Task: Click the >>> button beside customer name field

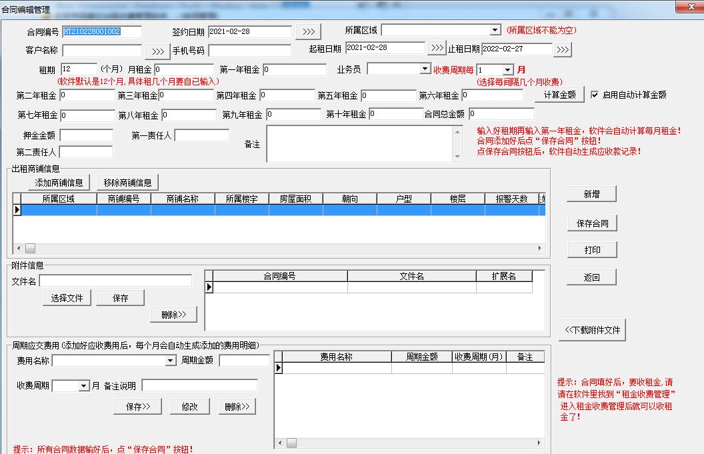Action: pos(157,51)
